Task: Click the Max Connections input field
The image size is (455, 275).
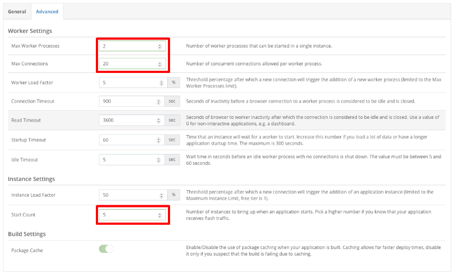Action: [x=128, y=64]
